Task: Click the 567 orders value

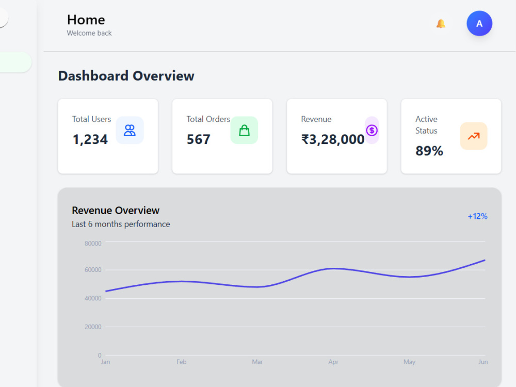Action: 199,139
